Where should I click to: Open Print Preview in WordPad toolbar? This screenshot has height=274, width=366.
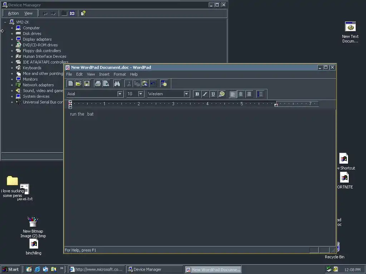coord(106,83)
